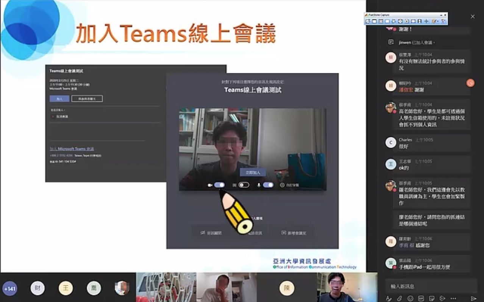Click first FastStone Capture toolbar icon
This screenshot has height=302, width=484.
pyautogui.click(x=368, y=21)
